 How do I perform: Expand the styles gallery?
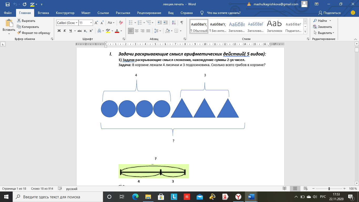[305, 32]
